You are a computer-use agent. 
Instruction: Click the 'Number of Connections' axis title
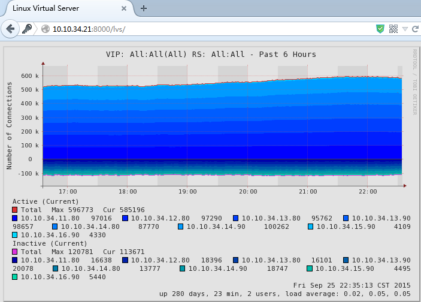(9, 125)
